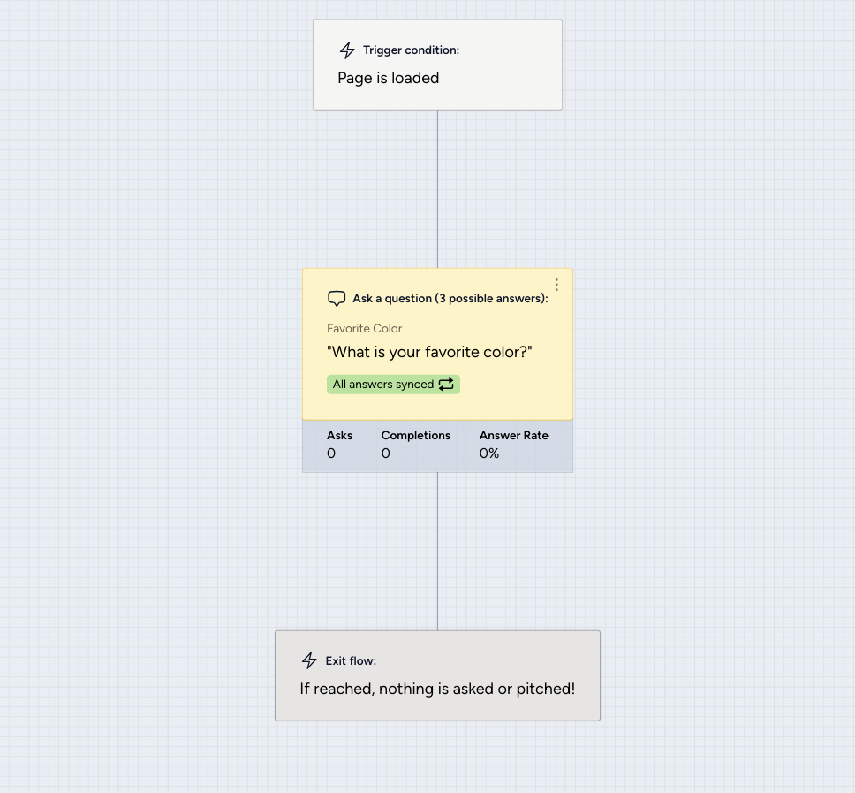The width and height of the screenshot is (855, 793).
Task: Select the "Exit flow:" label
Action: click(x=351, y=660)
